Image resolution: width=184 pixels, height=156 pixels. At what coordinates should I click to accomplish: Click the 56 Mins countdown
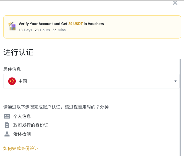tap(59, 30)
